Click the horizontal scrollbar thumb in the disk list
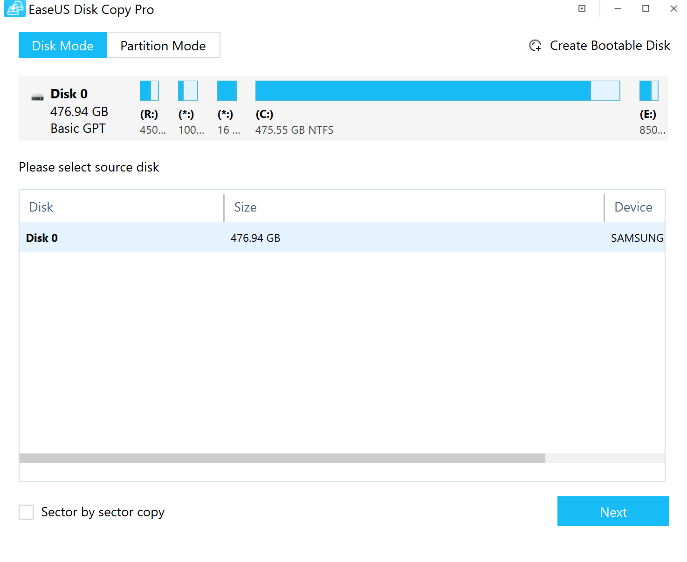Viewport: 687px width, 562px height. (x=282, y=458)
